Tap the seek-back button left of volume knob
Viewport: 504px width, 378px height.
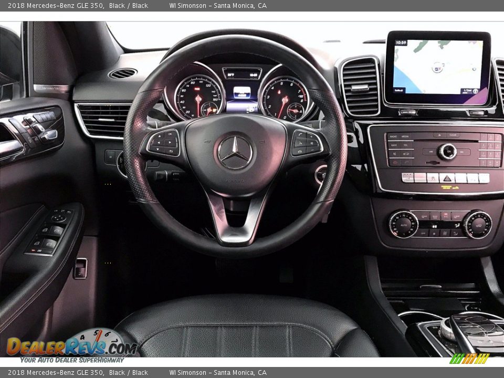430,152
